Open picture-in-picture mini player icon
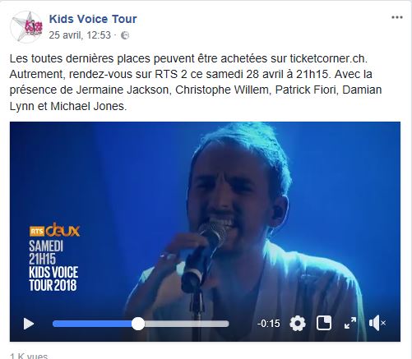Image resolution: width=412 pixels, height=359 pixels. (x=324, y=323)
